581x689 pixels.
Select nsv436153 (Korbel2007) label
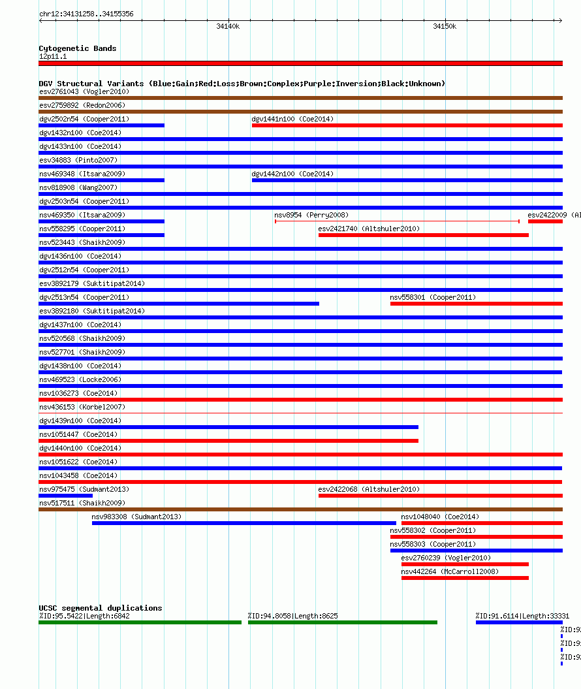tap(82, 407)
